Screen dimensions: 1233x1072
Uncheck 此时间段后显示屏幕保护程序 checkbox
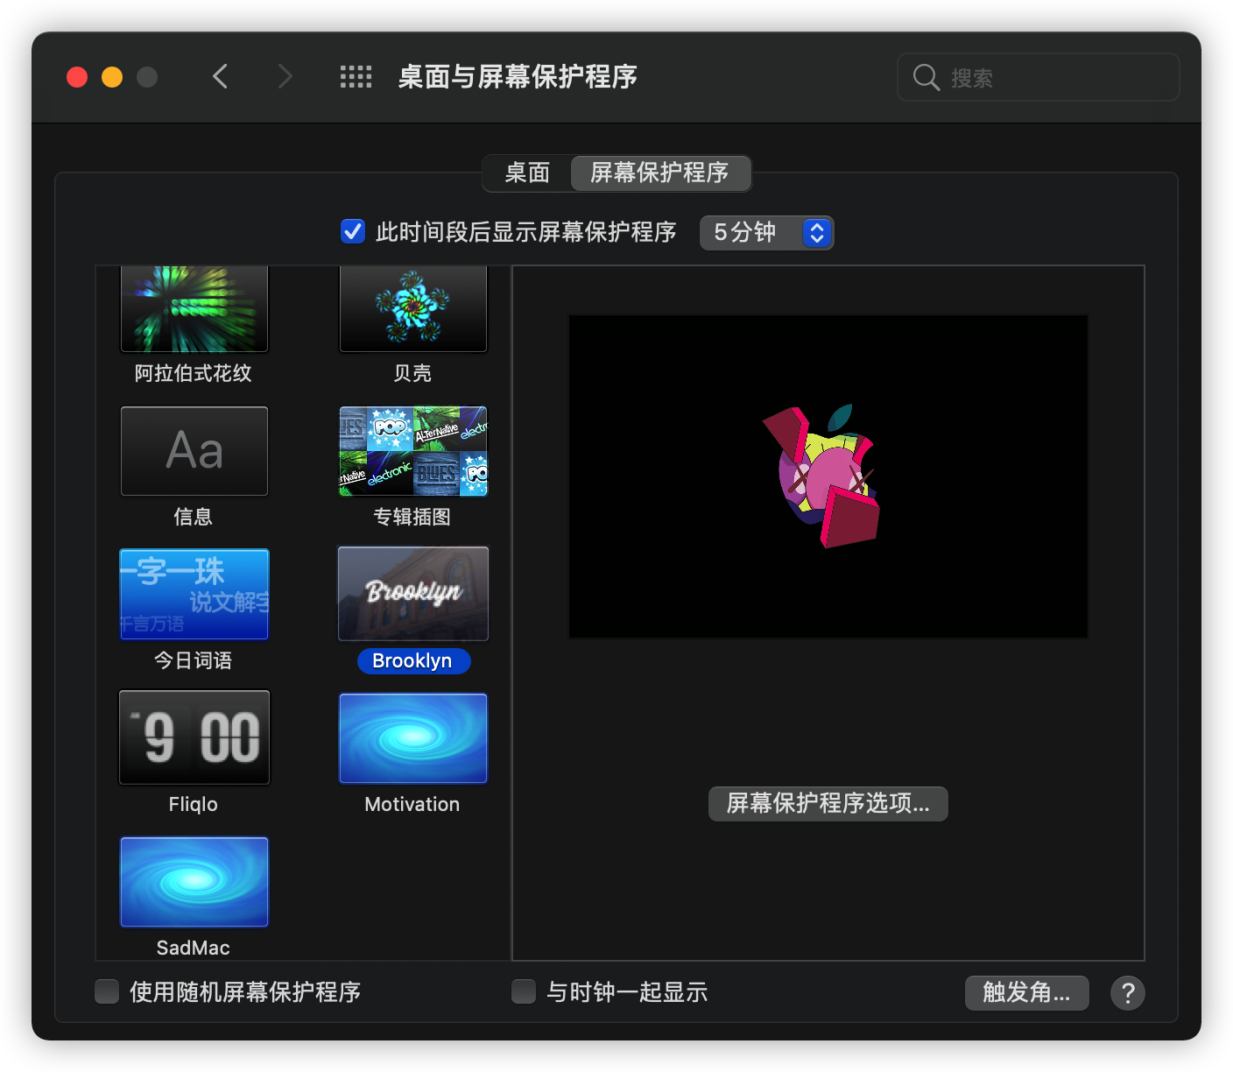click(353, 232)
